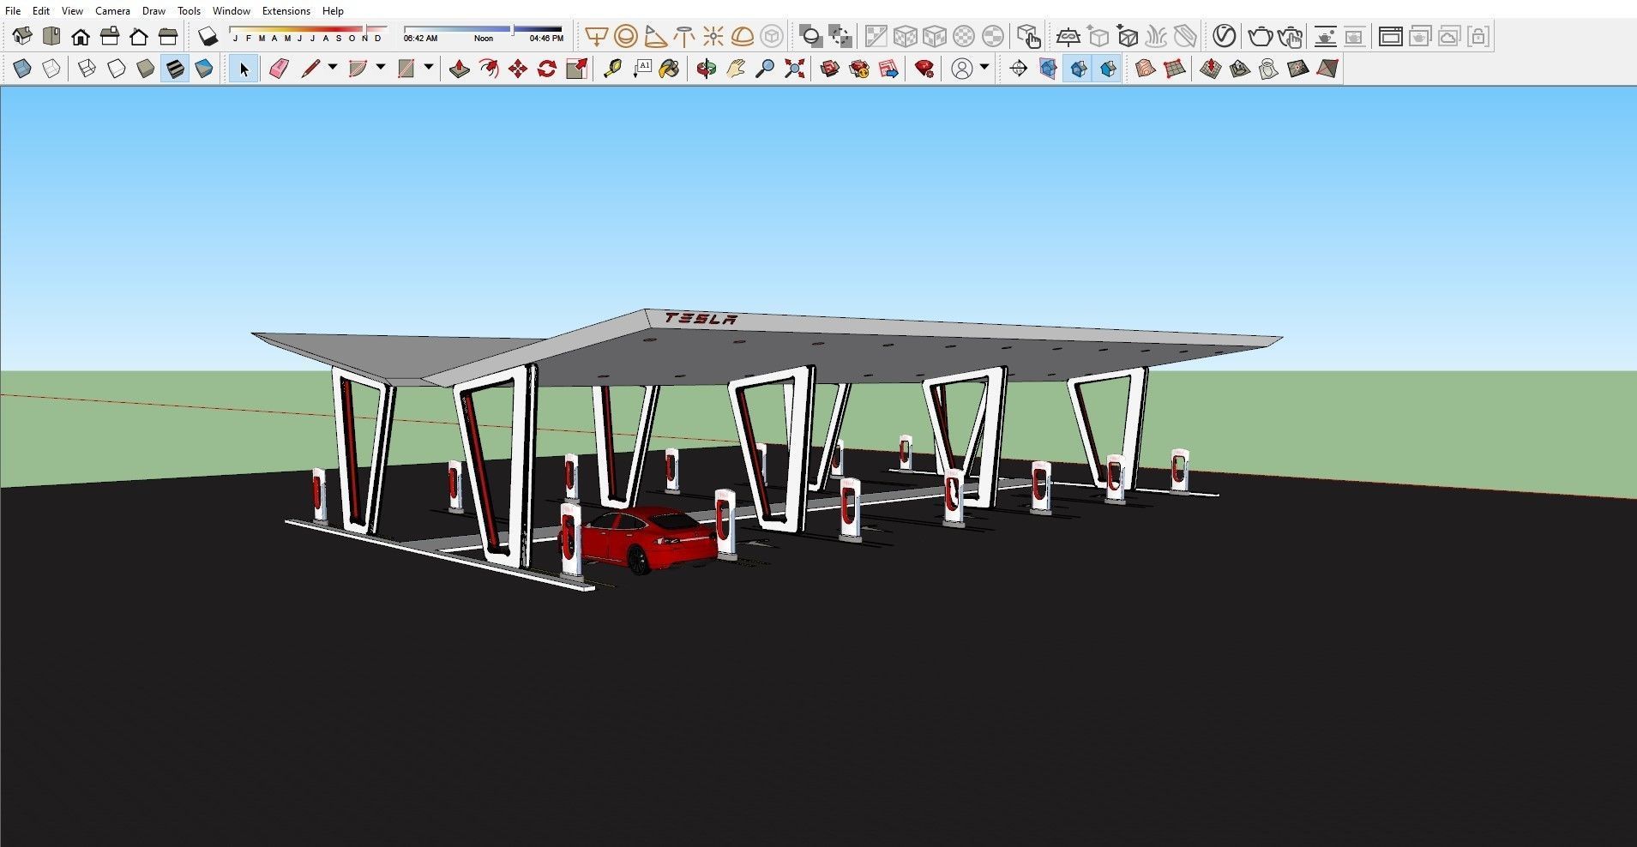Select Sandbox From Contours tool
The image size is (1637, 847).
point(1146,69)
